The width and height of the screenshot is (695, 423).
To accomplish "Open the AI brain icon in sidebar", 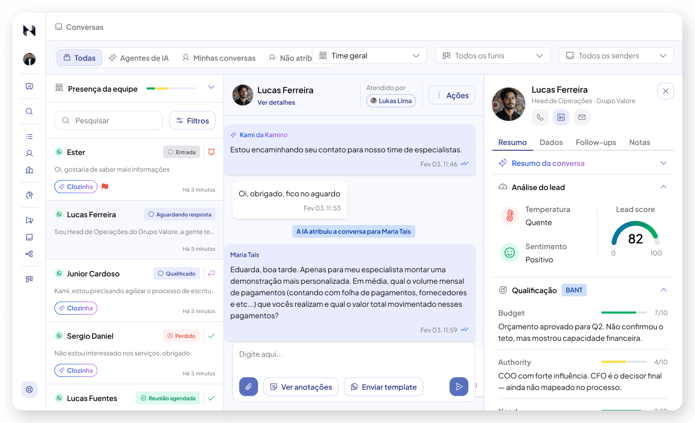I will 29,195.
